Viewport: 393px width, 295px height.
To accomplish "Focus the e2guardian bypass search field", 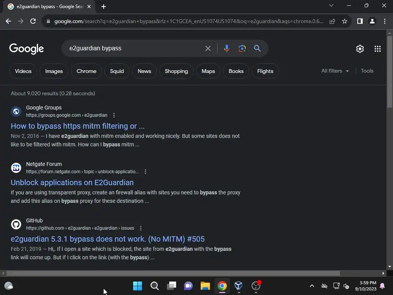I will tap(135, 48).
